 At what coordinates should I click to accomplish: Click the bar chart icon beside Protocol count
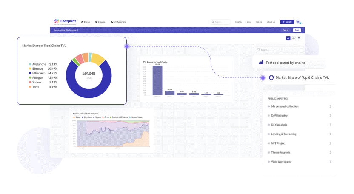pos(261,62)
